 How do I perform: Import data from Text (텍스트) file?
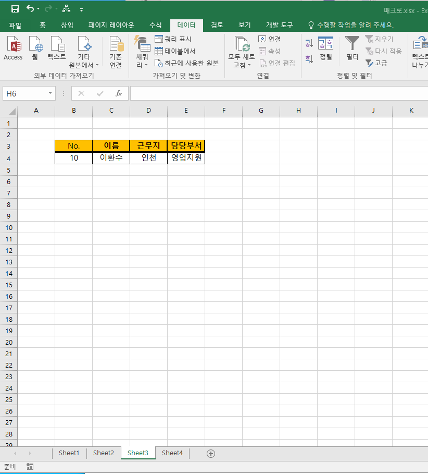[x=57, y=48]
